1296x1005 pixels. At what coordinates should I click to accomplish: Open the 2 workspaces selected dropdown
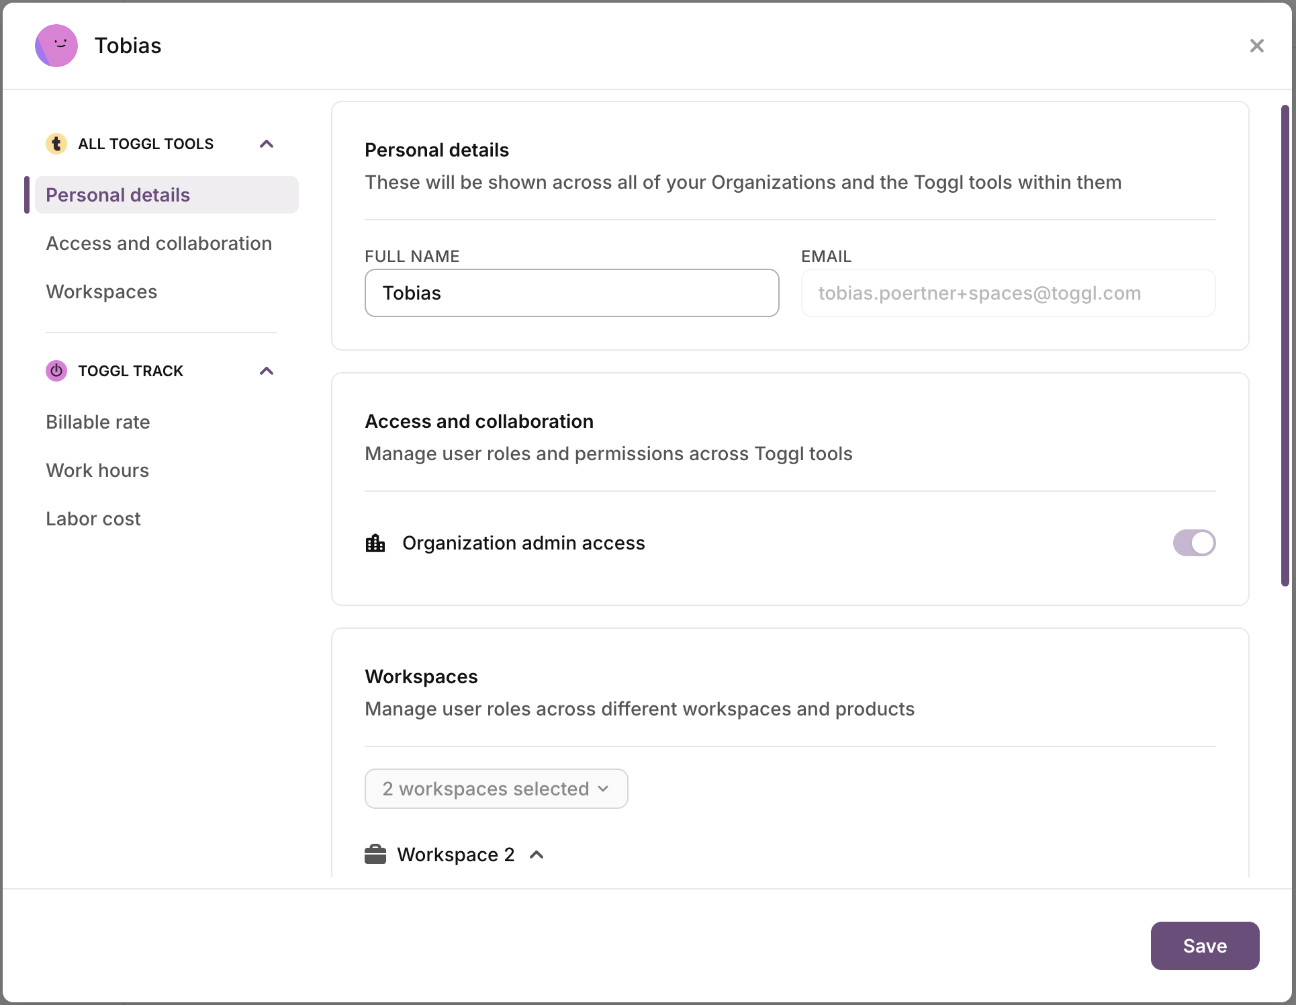point(496,789)
